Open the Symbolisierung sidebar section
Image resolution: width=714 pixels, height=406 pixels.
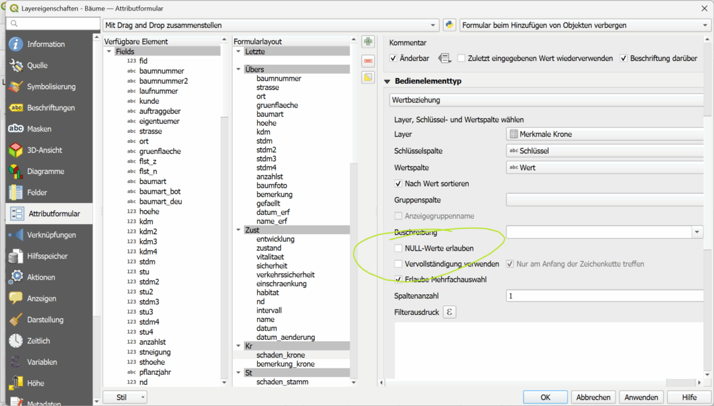tap(51, 87)
